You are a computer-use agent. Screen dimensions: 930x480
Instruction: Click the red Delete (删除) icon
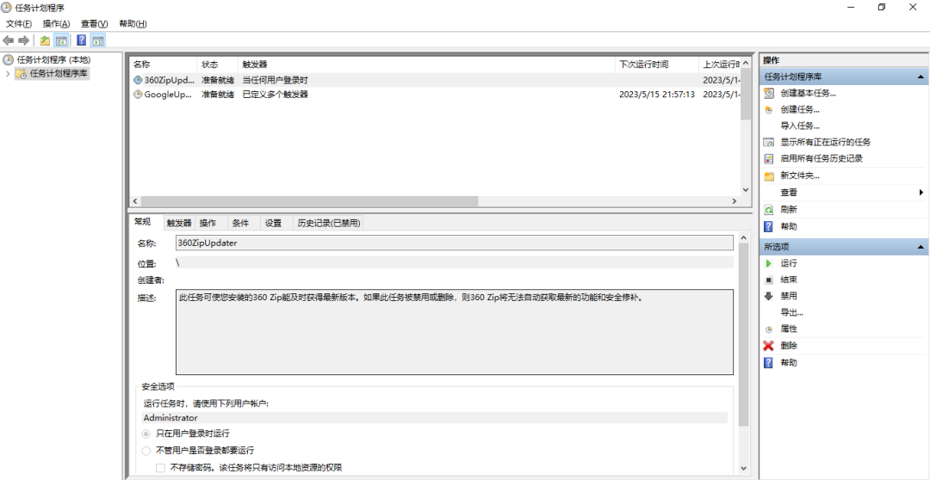pos(768,346)
